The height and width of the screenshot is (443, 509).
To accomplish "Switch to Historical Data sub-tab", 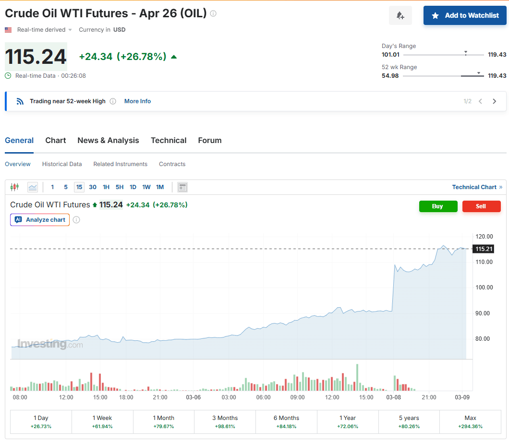I will pyautogui.click(x=62, y=164).
